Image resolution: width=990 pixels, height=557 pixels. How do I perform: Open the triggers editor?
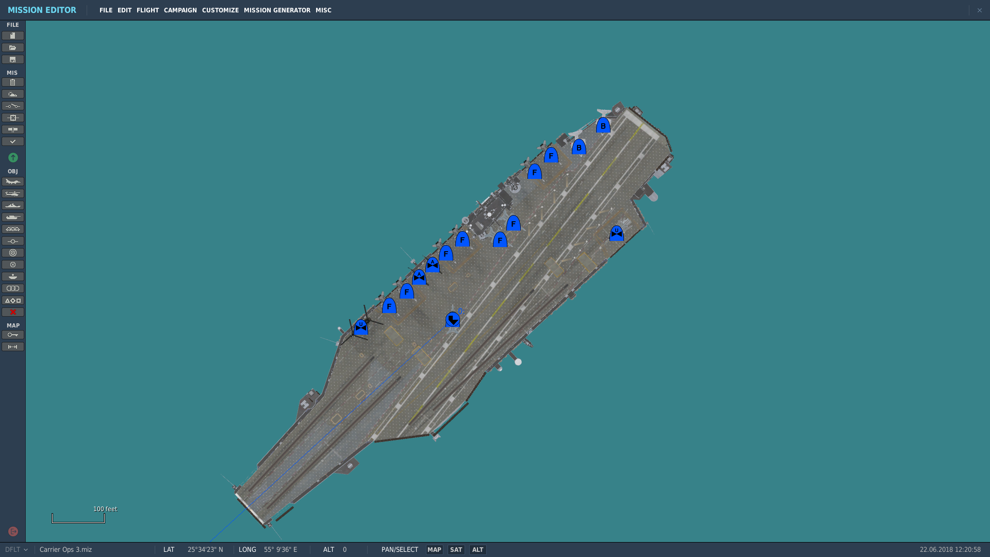(x=13, y=106)
